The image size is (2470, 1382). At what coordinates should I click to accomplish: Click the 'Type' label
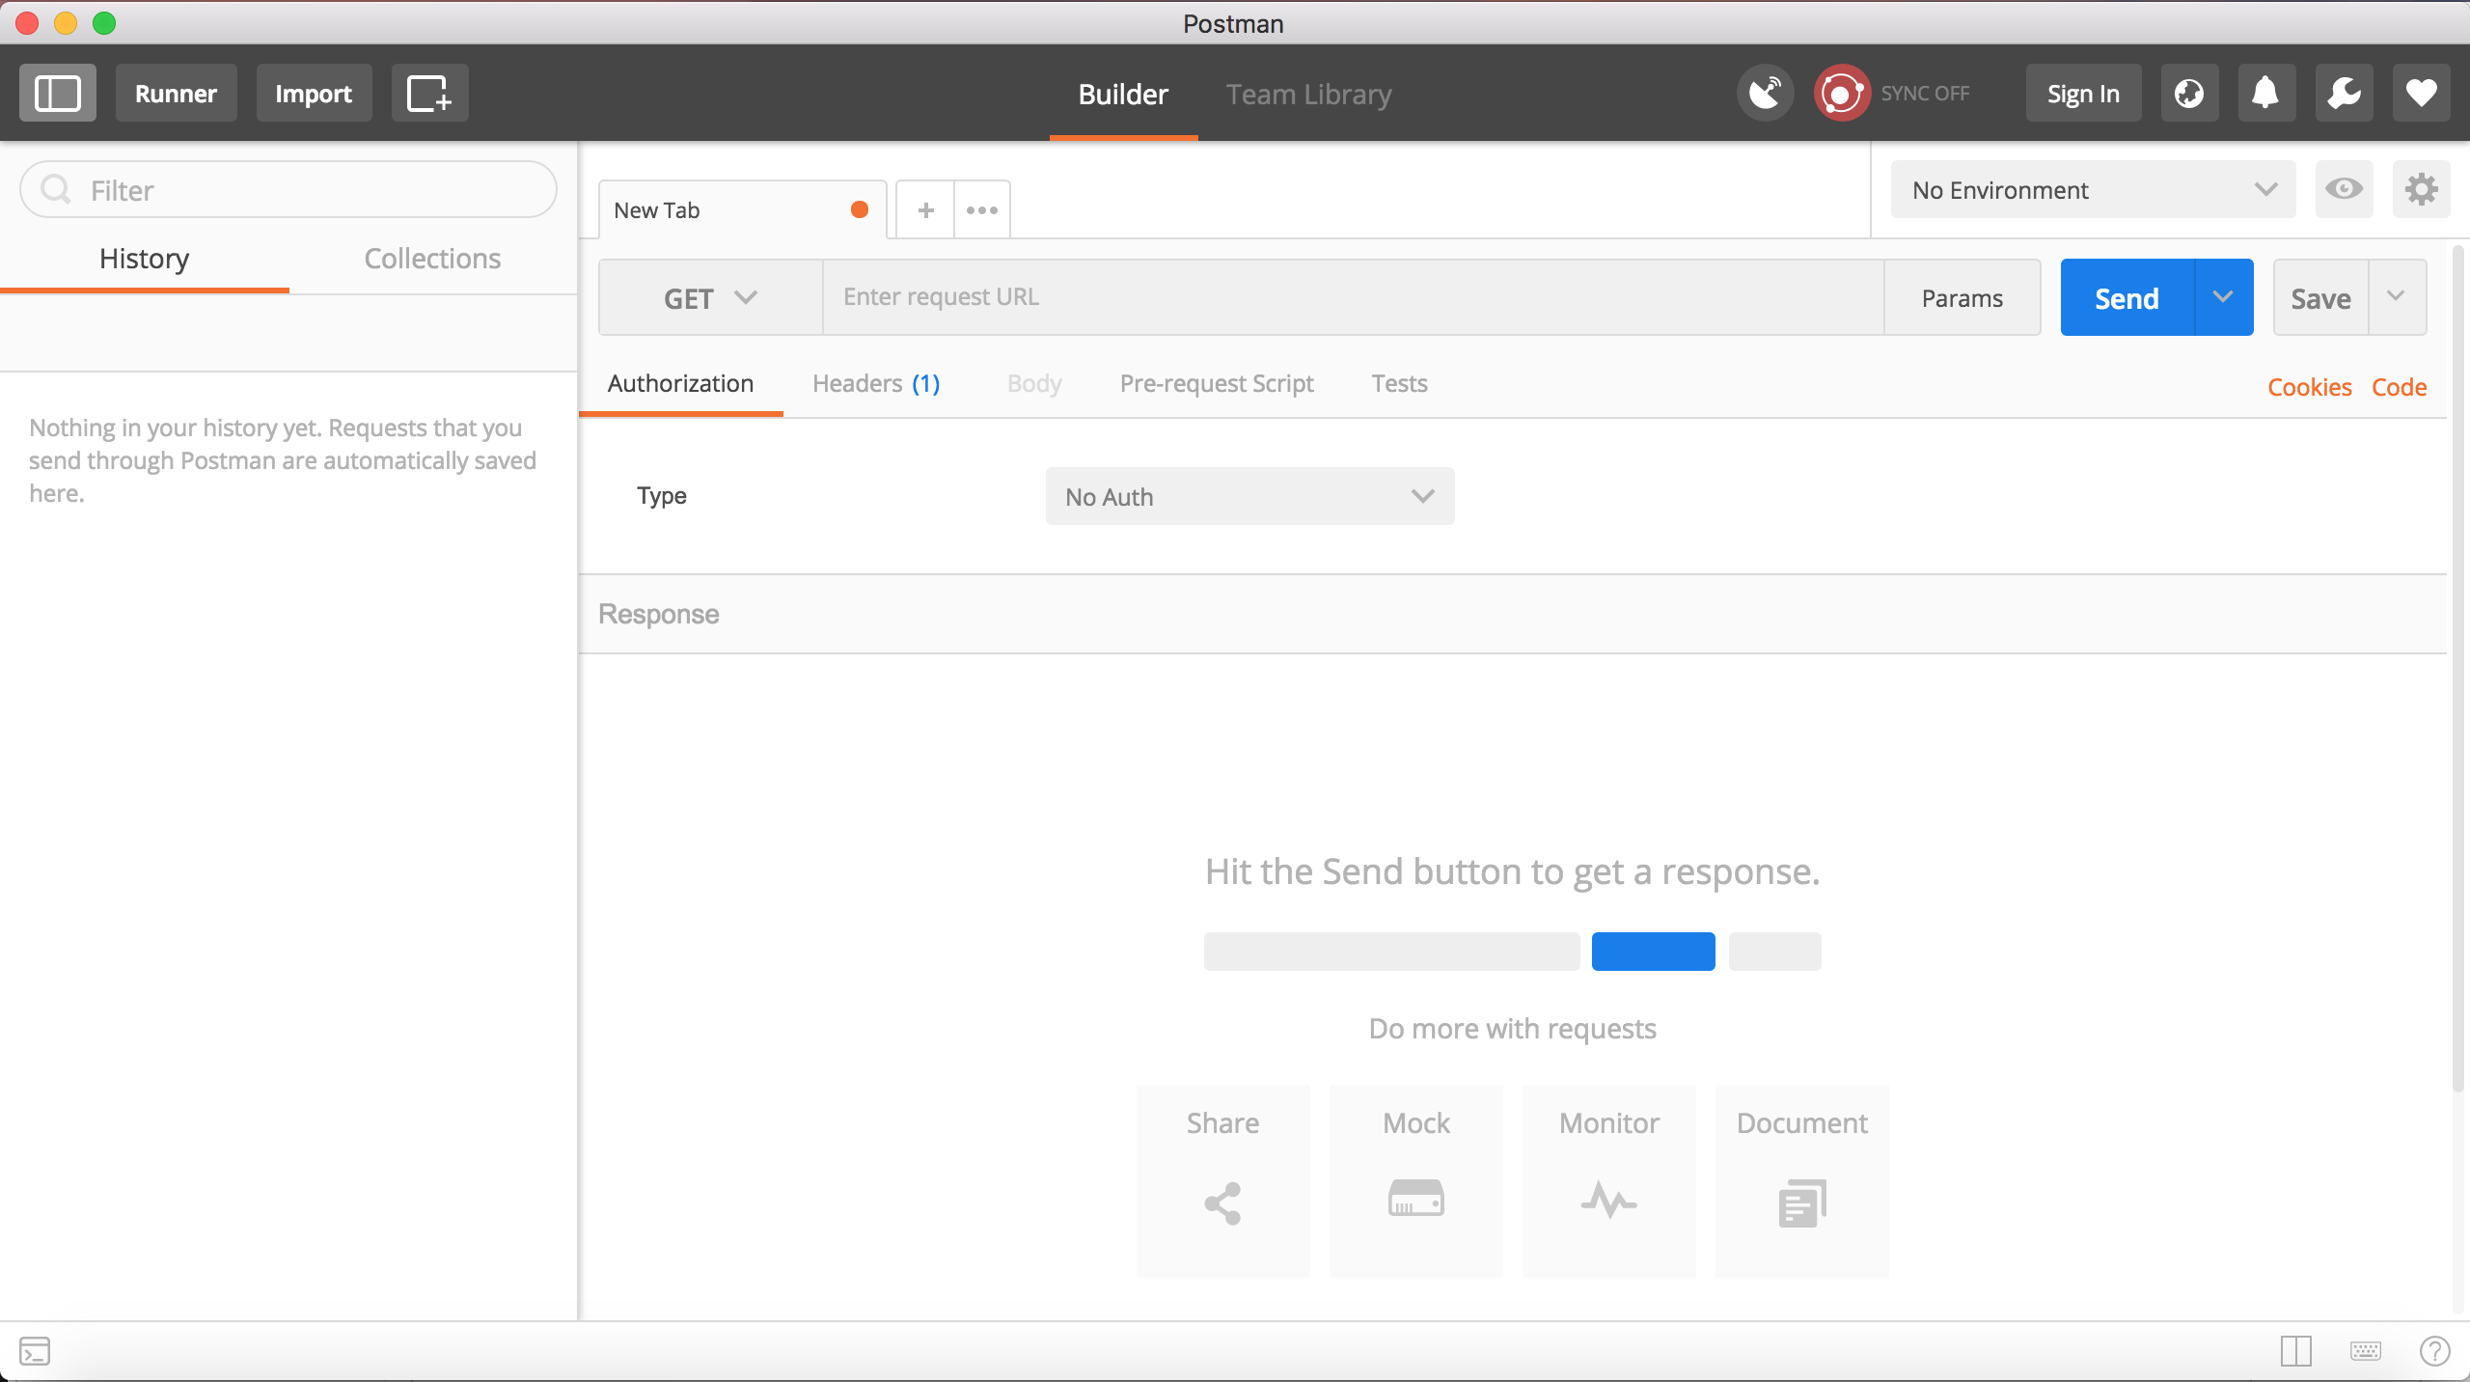pos(662,496)
